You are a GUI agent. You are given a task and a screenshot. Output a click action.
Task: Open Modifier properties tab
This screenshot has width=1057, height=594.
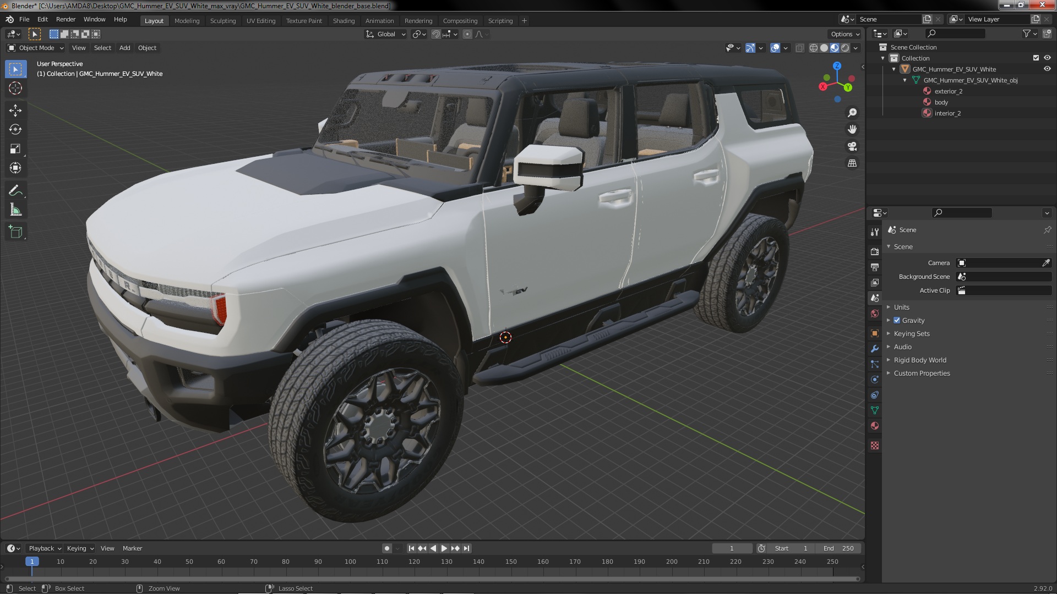point(875,349)
